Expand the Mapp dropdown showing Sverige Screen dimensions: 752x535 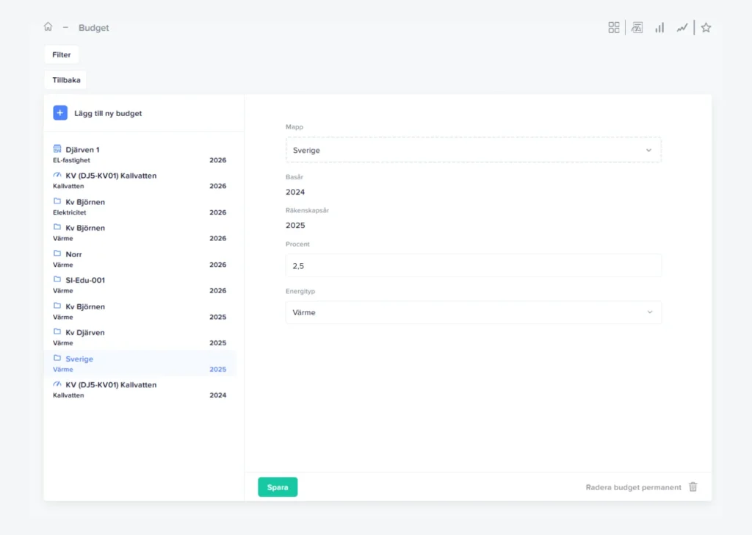click(473, 150)
